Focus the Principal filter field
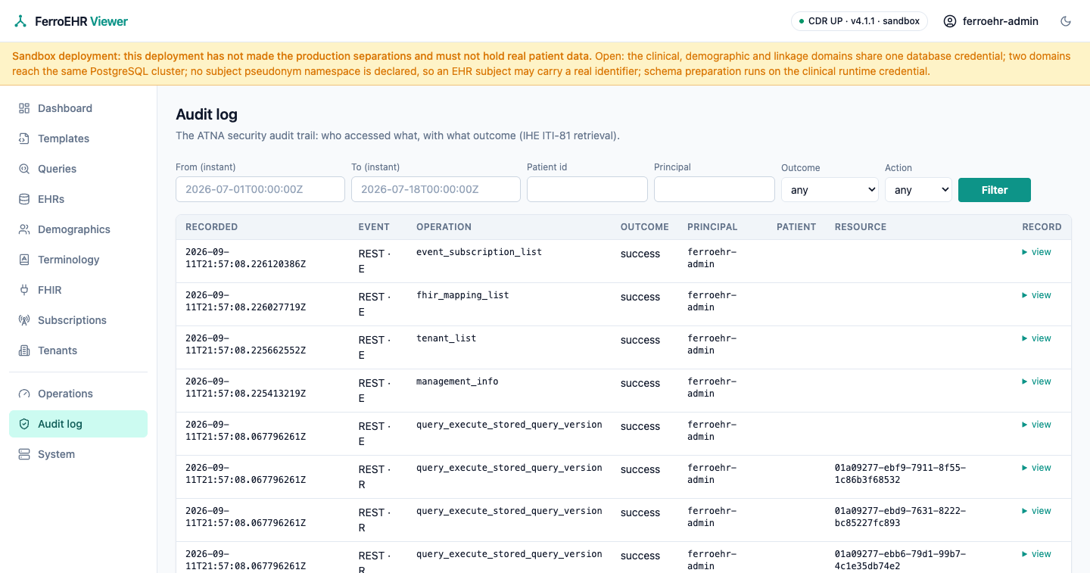The height and width of the screenshot is (573, 1090). point(715,189)
